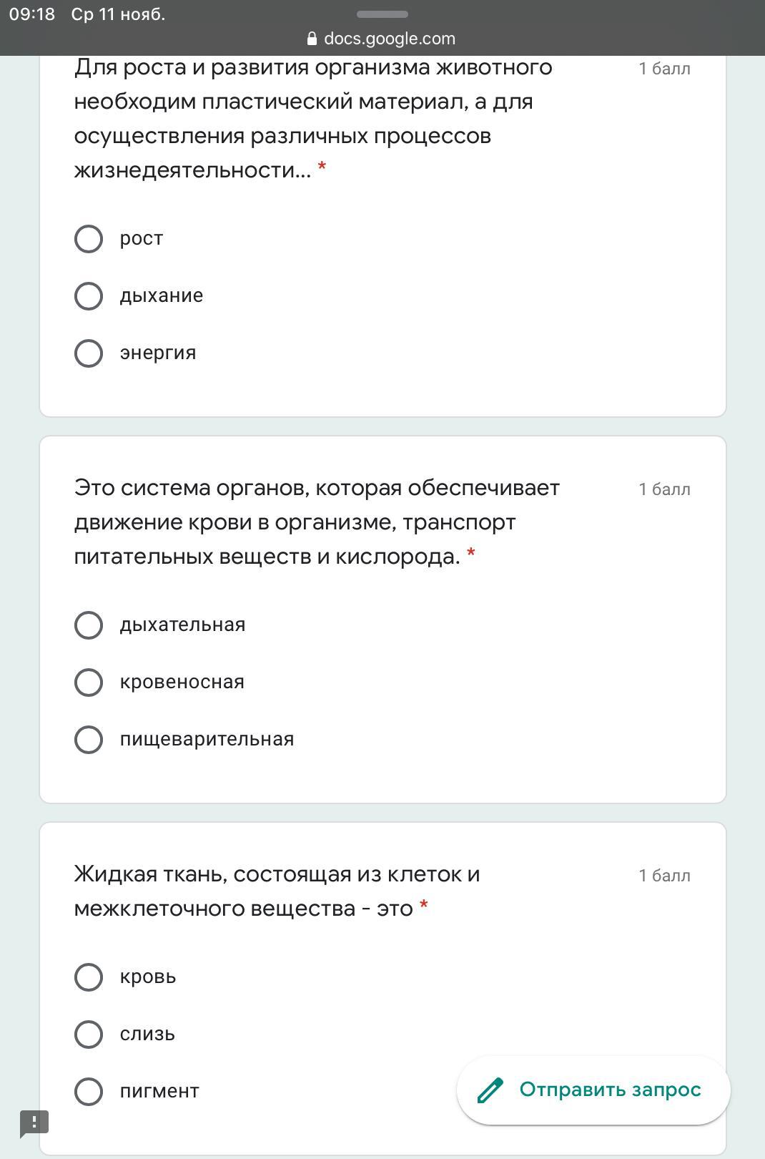This screenshot has height=1159, width=765.
Task: Tap the drag handle at the top
Action: [x=382, y=14]
